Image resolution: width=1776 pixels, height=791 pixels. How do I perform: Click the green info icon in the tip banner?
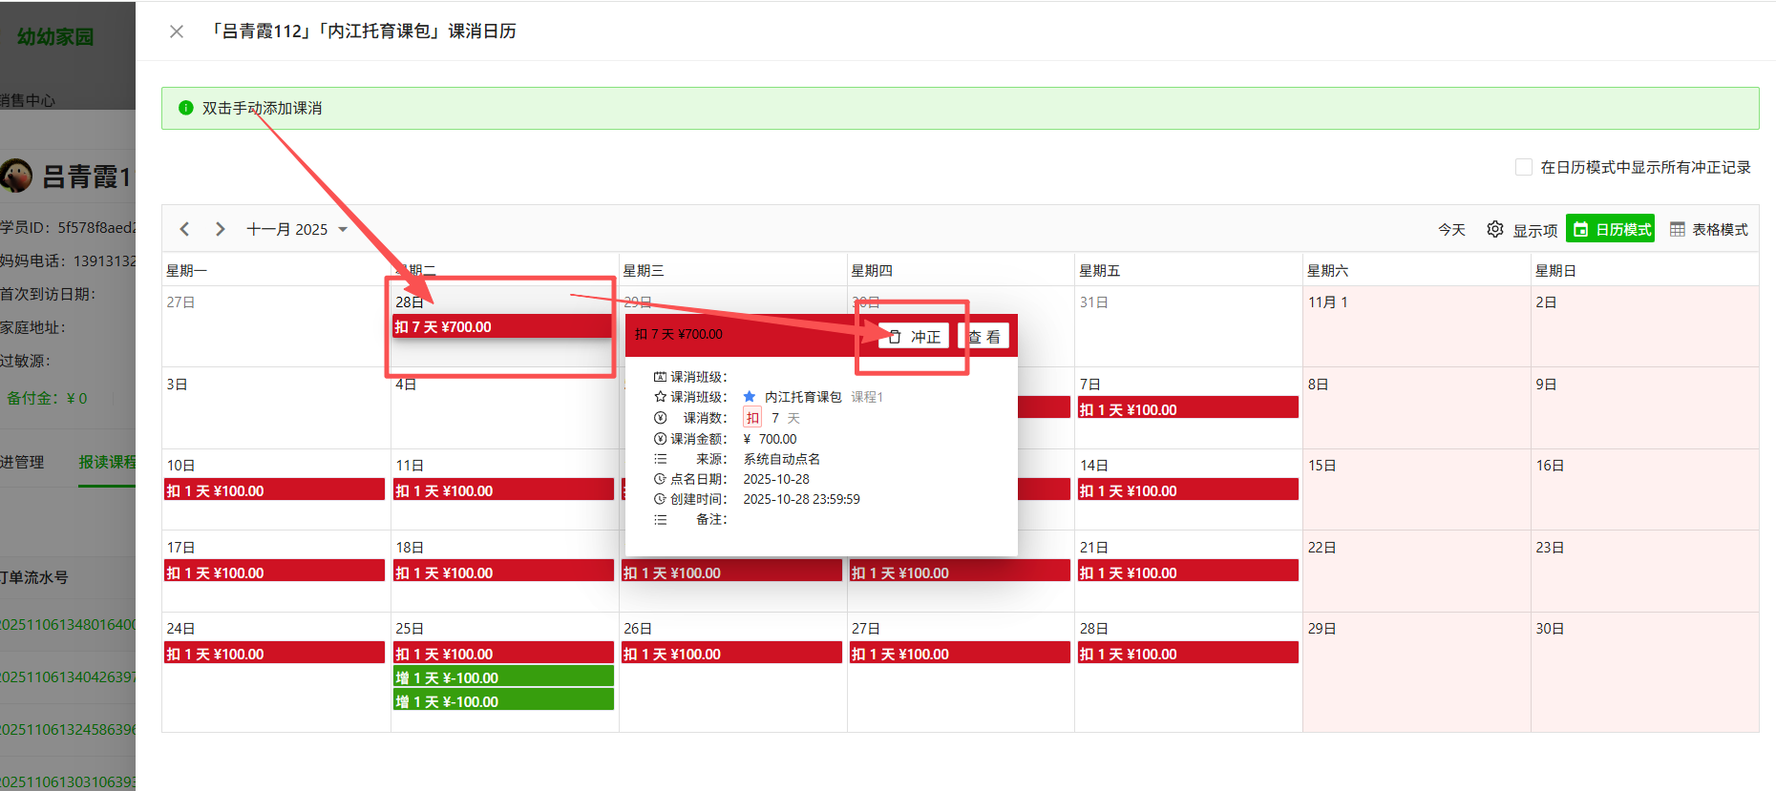pos(186,108)
